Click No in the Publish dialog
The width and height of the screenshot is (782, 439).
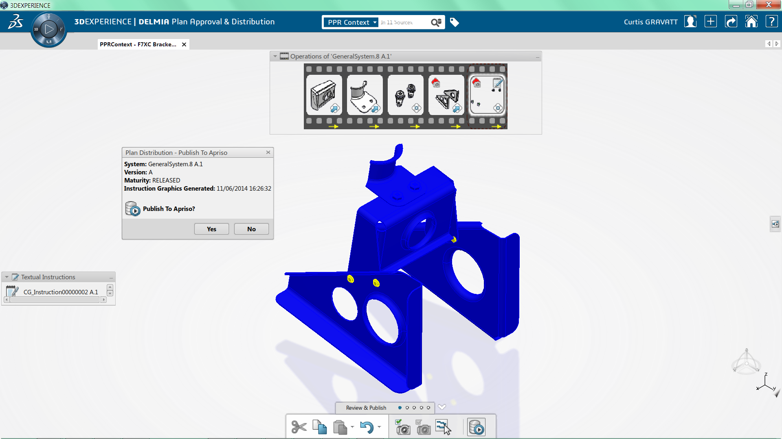(x=251, y=229)
